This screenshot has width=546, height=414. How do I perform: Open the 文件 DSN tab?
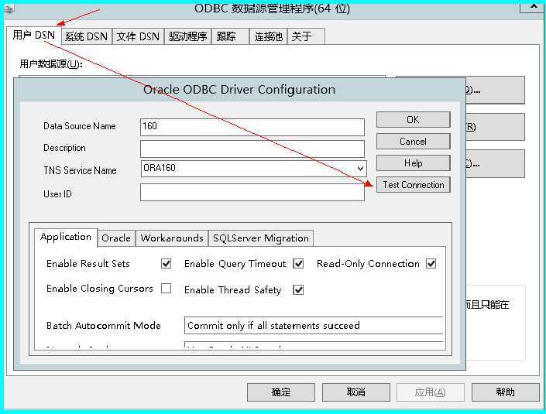coord(138,36)
